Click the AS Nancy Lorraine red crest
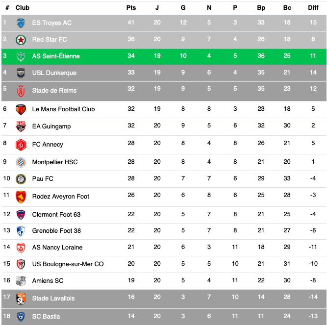327x325 pixels. coord(21,247)
